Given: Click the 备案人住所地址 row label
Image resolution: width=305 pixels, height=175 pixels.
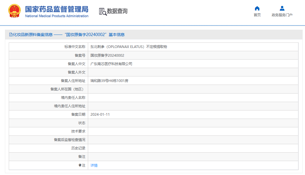Looking at the screenshot, I should [73, 81].
